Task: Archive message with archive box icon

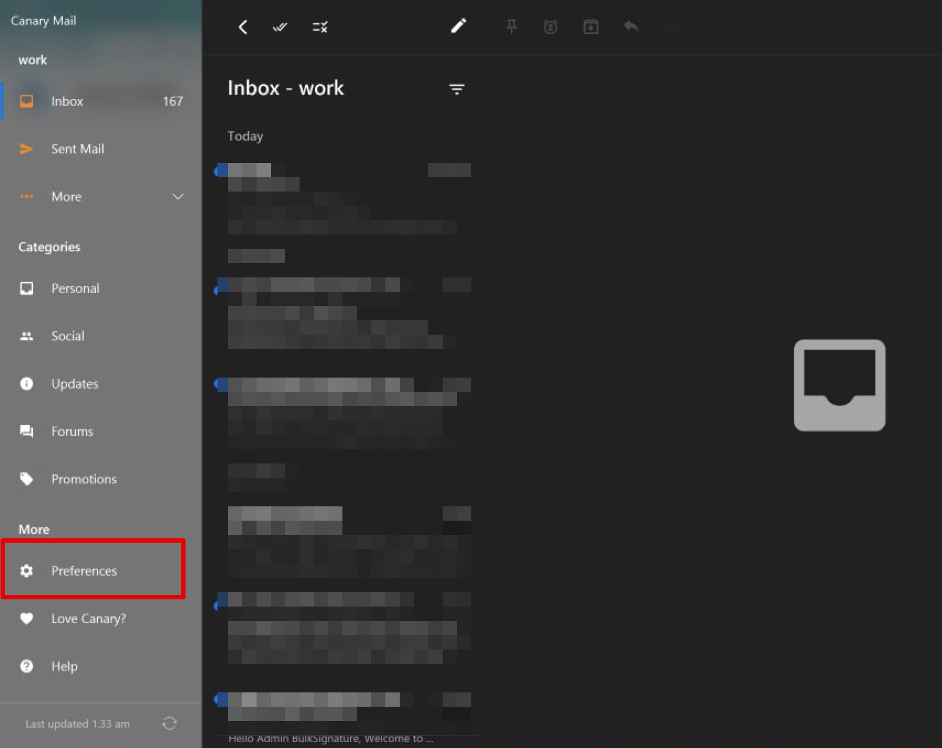Action: coord(591,26)
